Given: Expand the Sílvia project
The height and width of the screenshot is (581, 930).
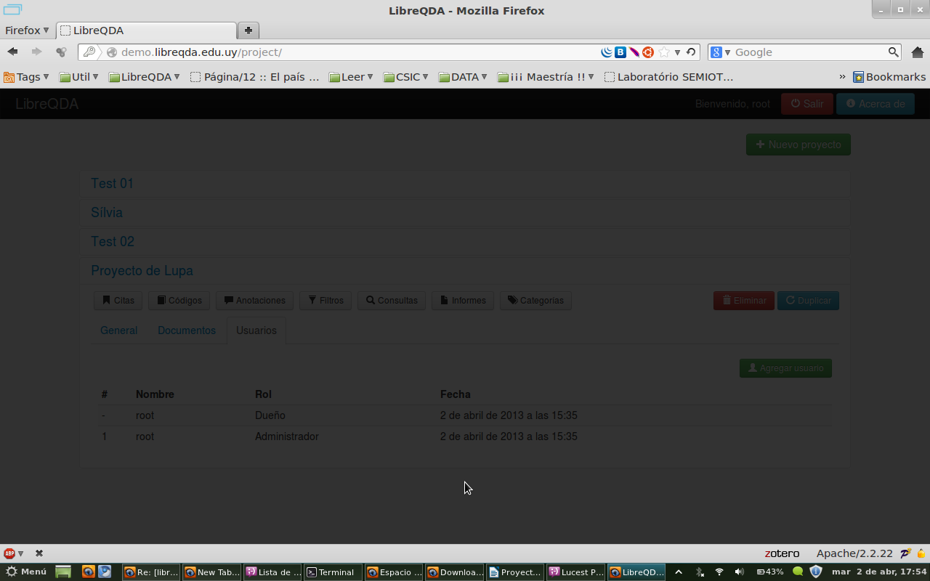Looking at the screenshot, I should 107,213.
